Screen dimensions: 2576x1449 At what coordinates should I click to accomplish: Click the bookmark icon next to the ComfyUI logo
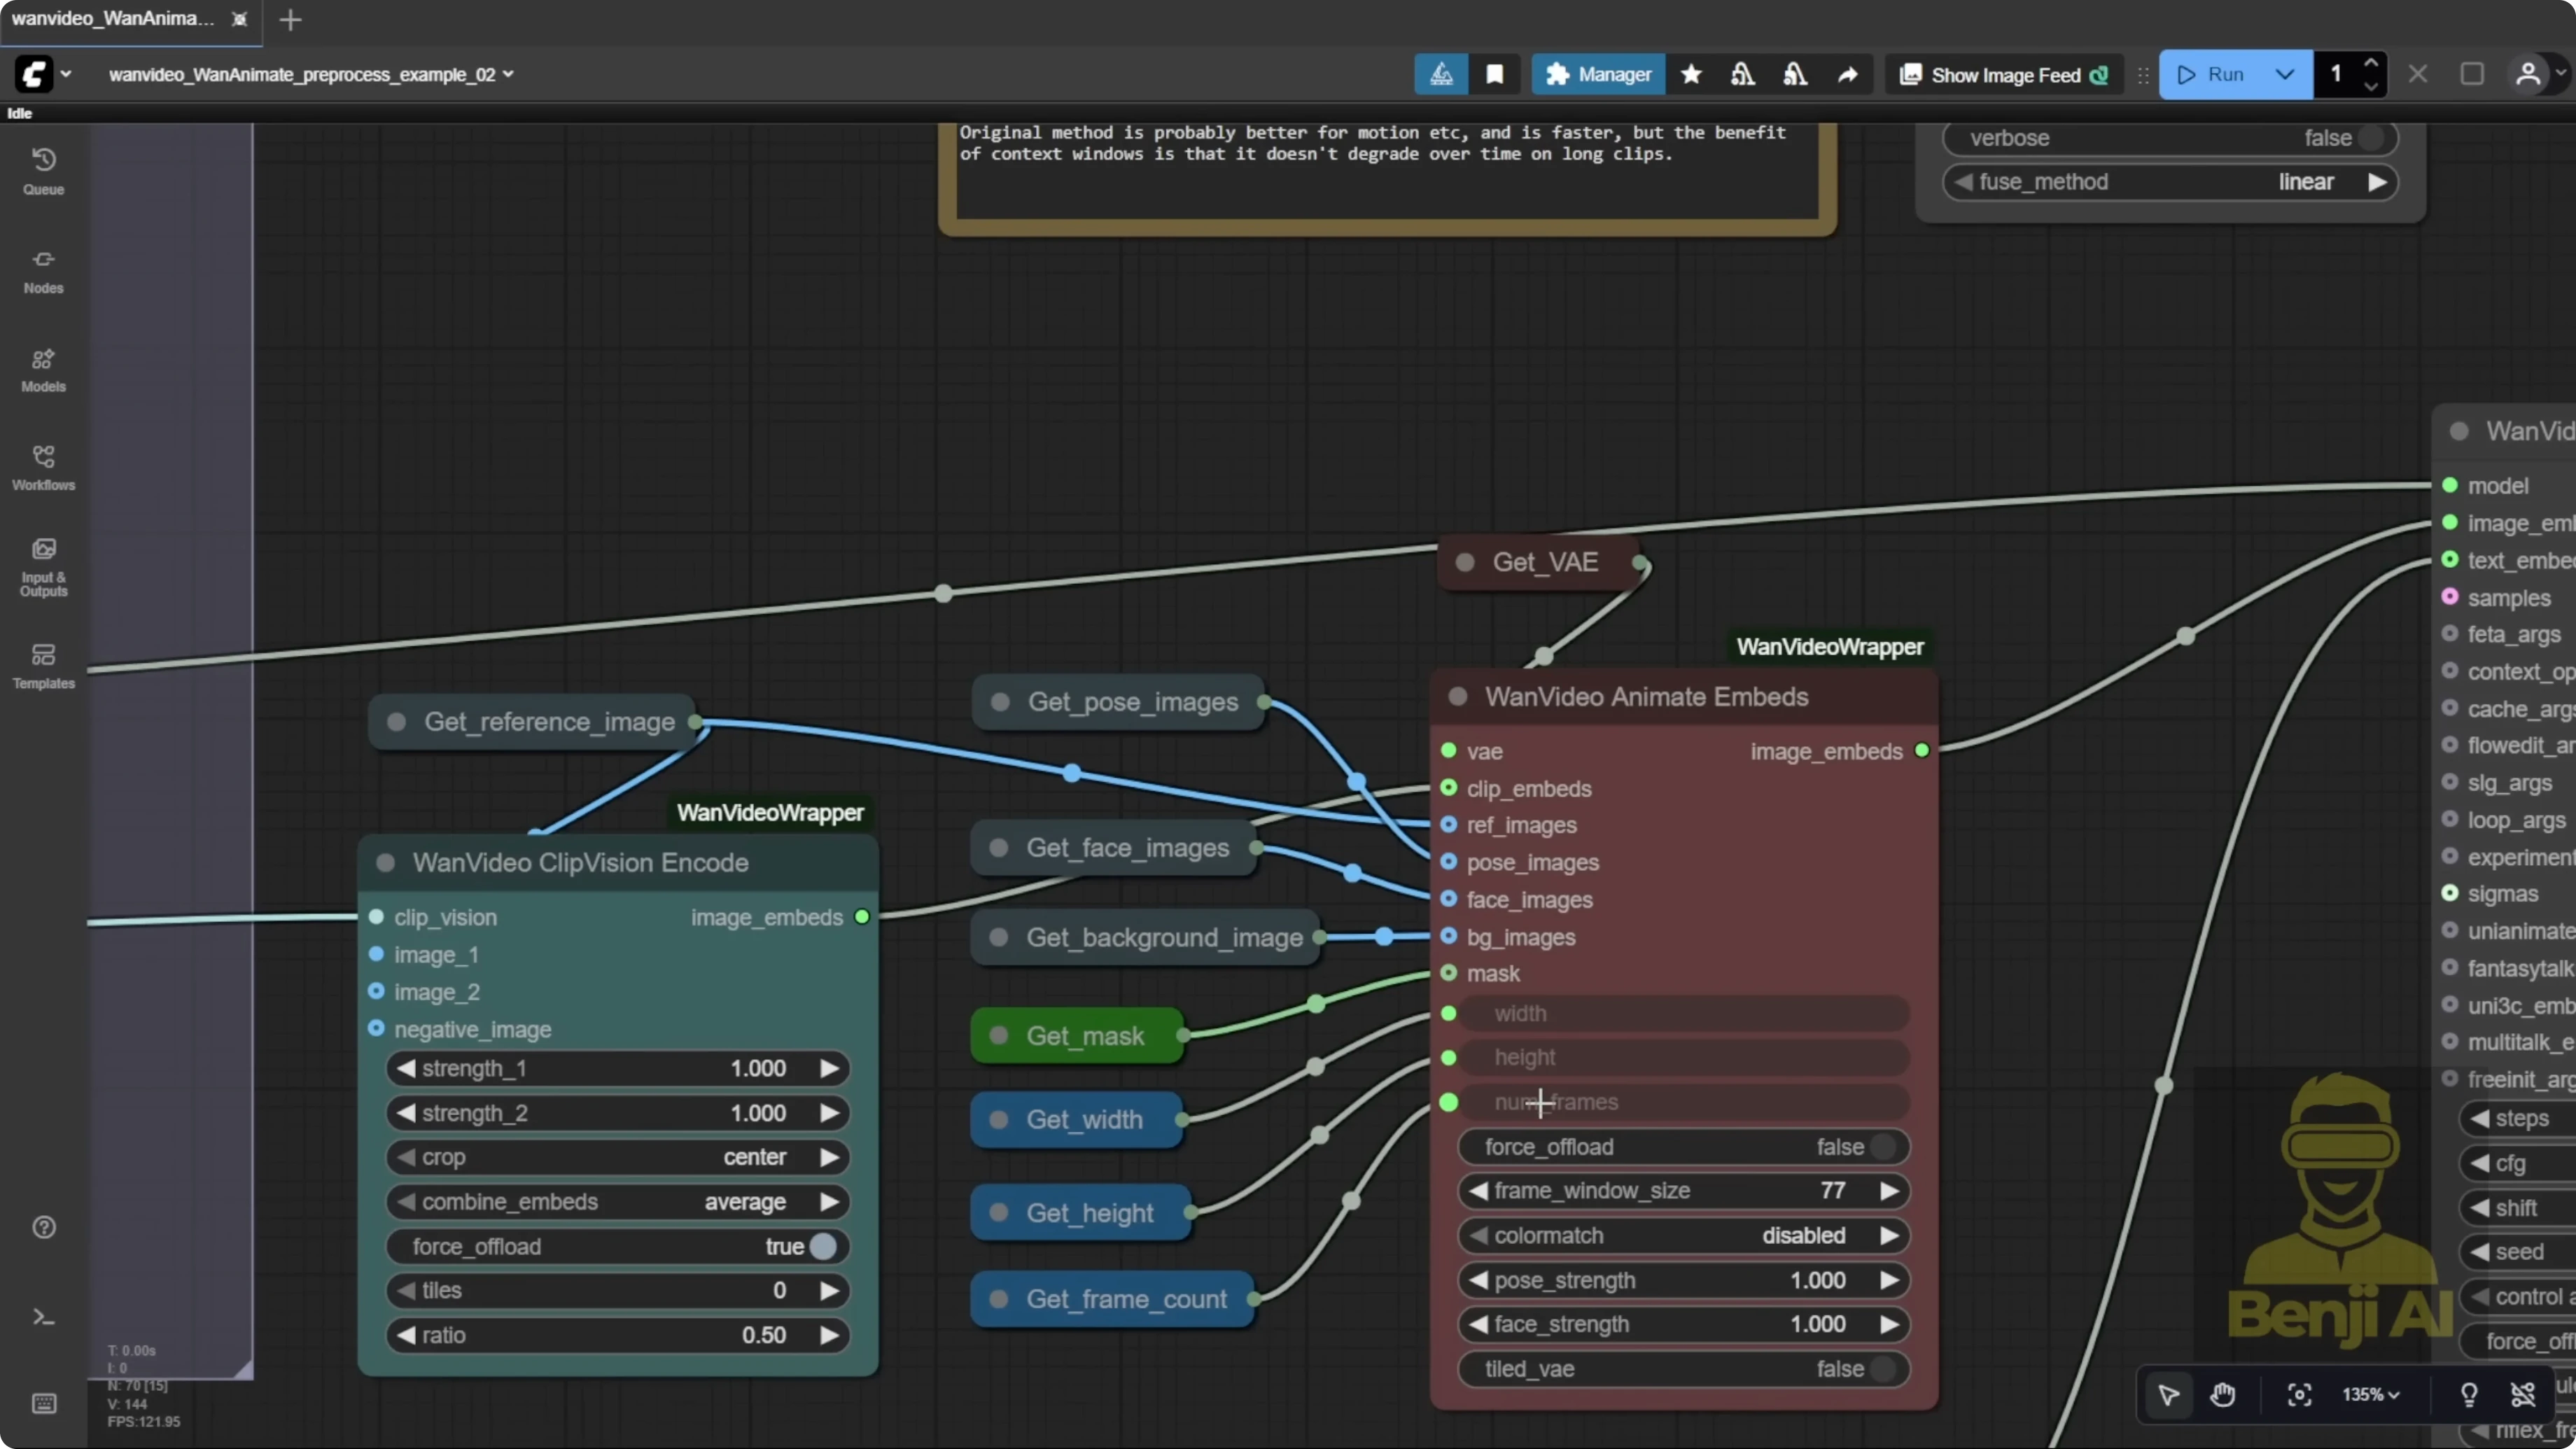1494,74
